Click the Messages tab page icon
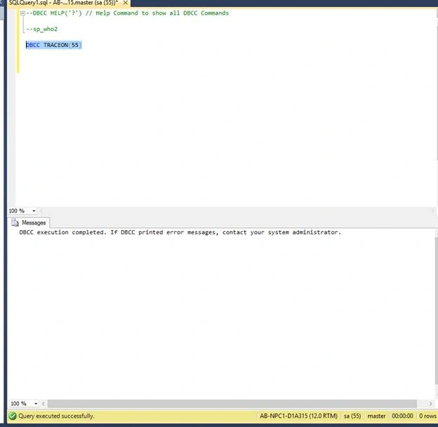This screenshot has width=438, height=427. click(x=15, y=223)
